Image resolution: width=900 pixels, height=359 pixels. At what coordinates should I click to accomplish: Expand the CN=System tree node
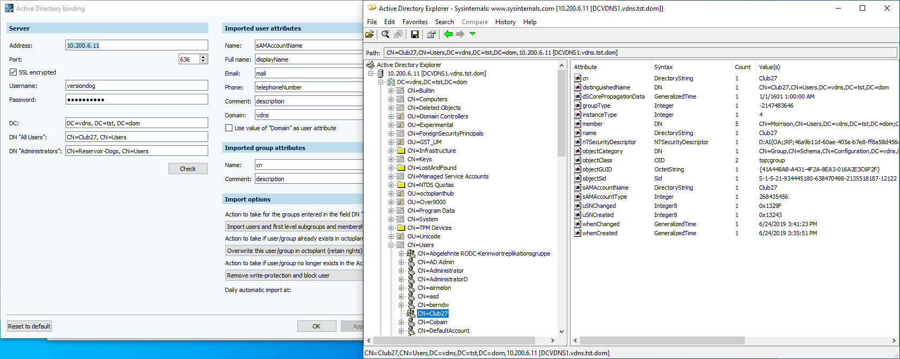click(391, 219)
